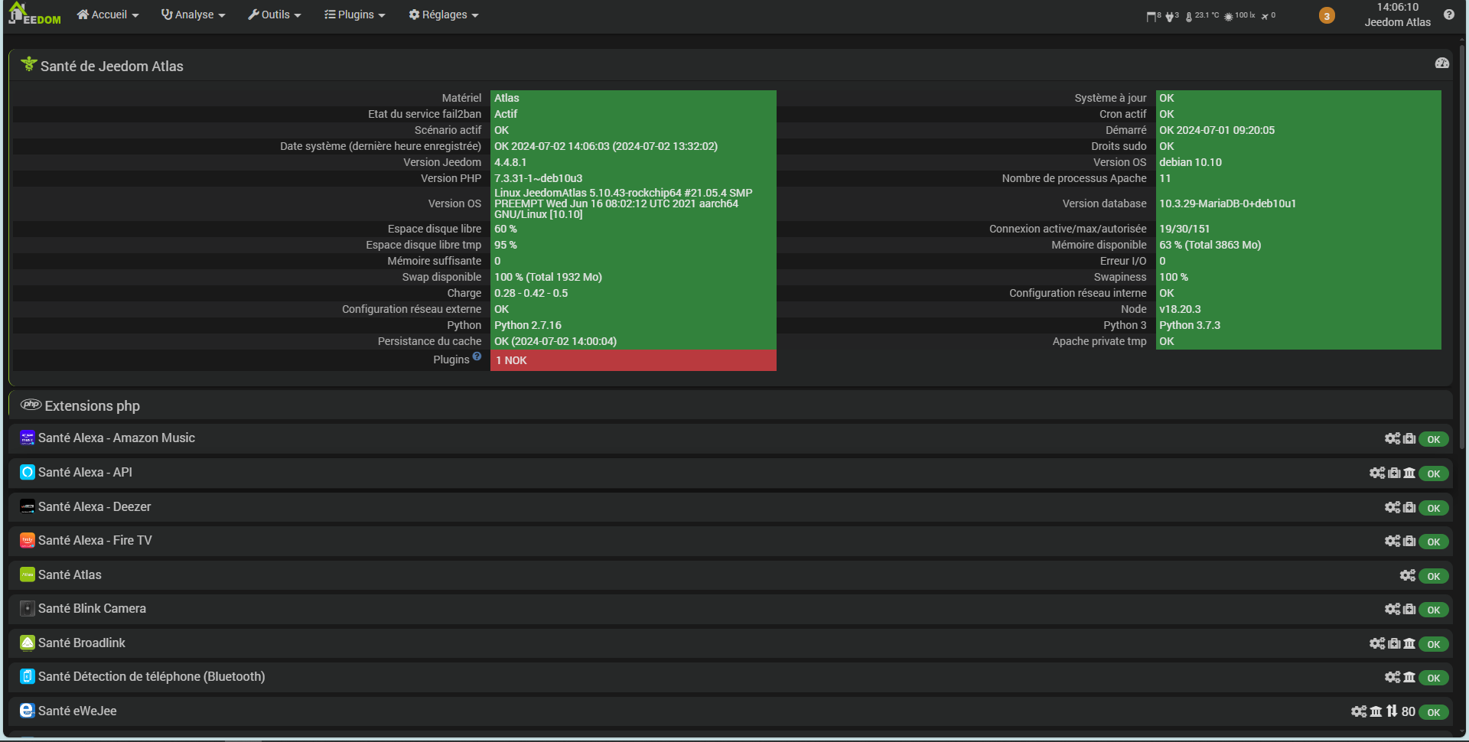Screen dimensions: 1469x742
Task: Click the columned building icon on Broadlink row
Action: (1409, 643)
